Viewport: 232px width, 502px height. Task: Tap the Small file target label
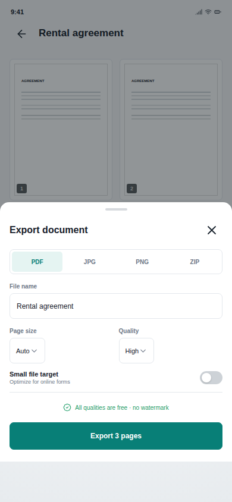(x=34, y=374)
